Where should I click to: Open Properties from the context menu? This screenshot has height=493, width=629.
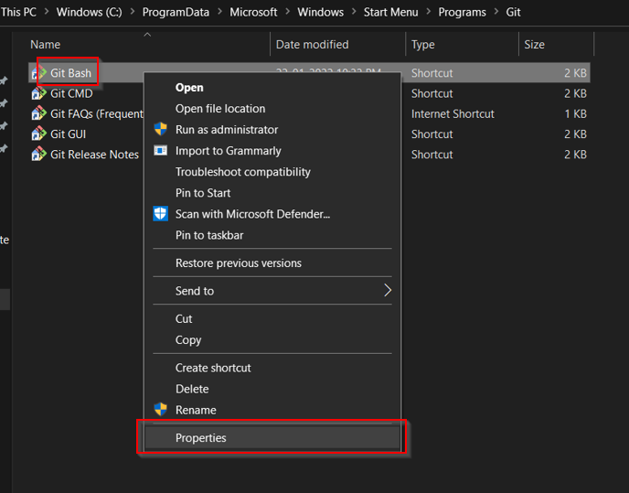click(x=272, y=437)
